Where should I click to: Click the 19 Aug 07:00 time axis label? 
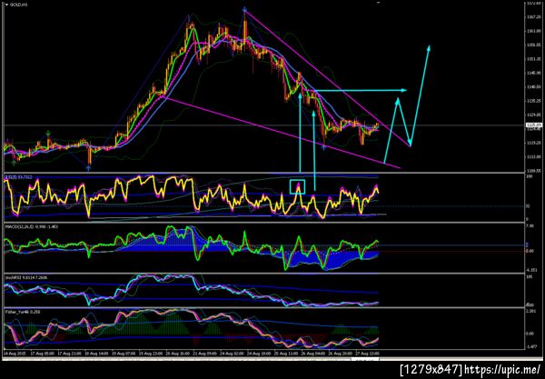pyautogui.click(x=124, y=354)
